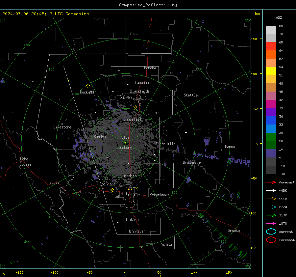Click the Sylvan city label
This screenshot has width=296, height=277.
coord(126,97)
